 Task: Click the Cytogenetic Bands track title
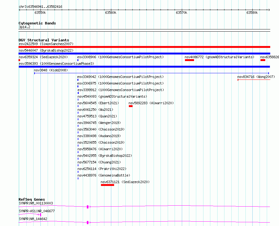(x=37, y=23)
